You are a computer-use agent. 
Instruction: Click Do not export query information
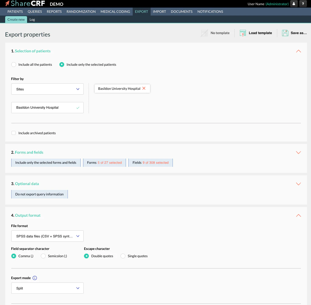click(39, 194)
